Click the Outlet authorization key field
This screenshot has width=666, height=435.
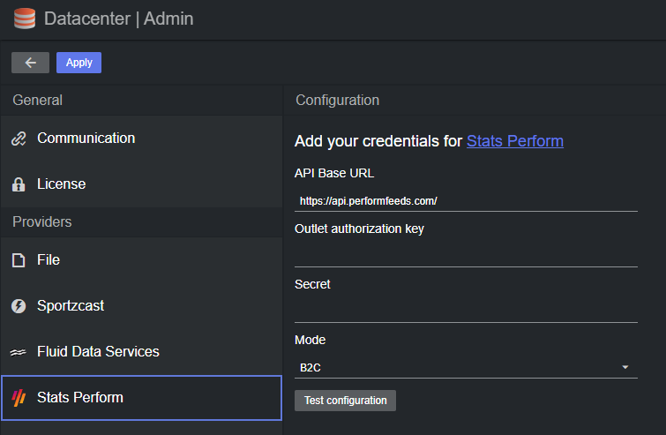click(x=466, y=257)
